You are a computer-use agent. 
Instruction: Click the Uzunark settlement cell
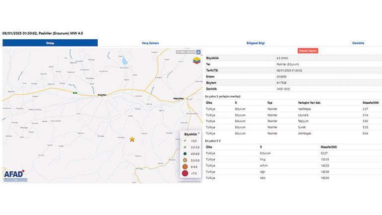point(303,115)
